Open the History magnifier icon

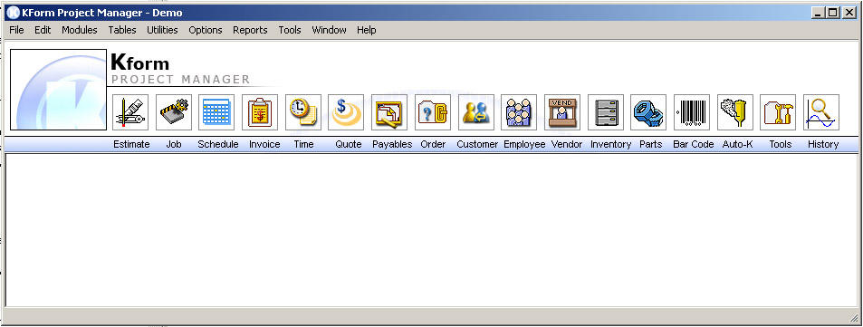821,112
